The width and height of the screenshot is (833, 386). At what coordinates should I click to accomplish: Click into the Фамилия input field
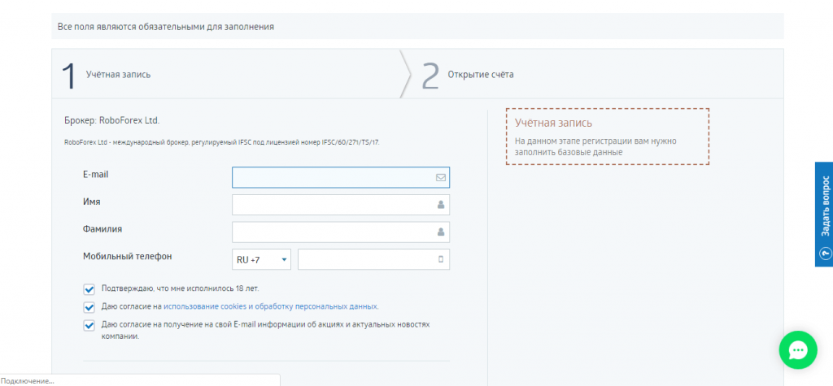pyautogui.click(x=341, y=232)
